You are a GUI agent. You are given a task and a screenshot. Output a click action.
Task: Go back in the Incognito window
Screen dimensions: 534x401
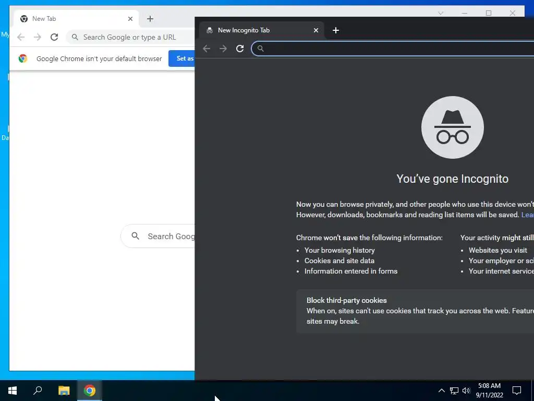pos(207,49)
